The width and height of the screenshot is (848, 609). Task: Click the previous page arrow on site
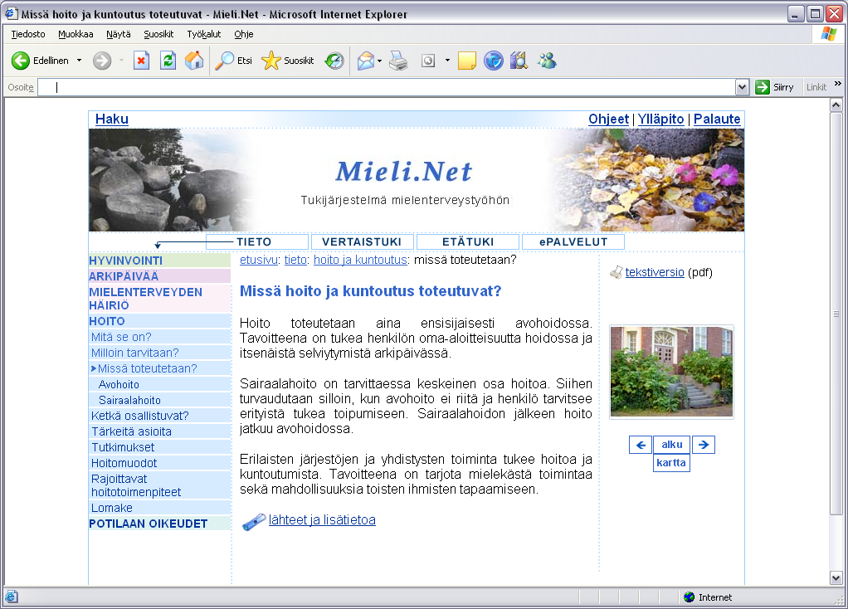(x=641, y=445)
